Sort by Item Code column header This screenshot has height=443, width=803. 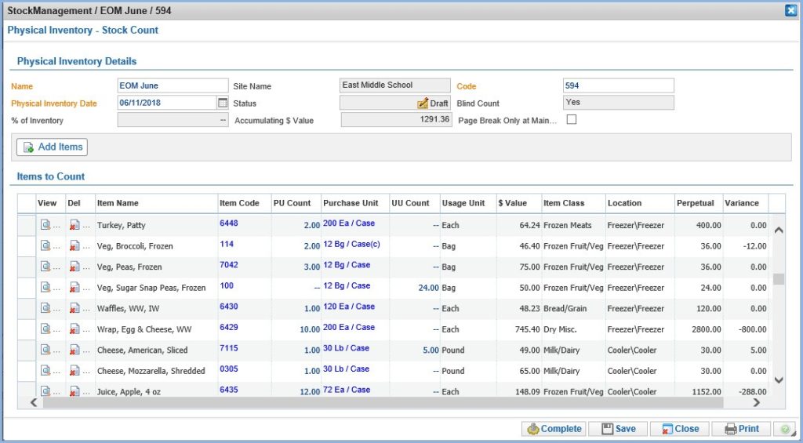[x=240, y=203]
